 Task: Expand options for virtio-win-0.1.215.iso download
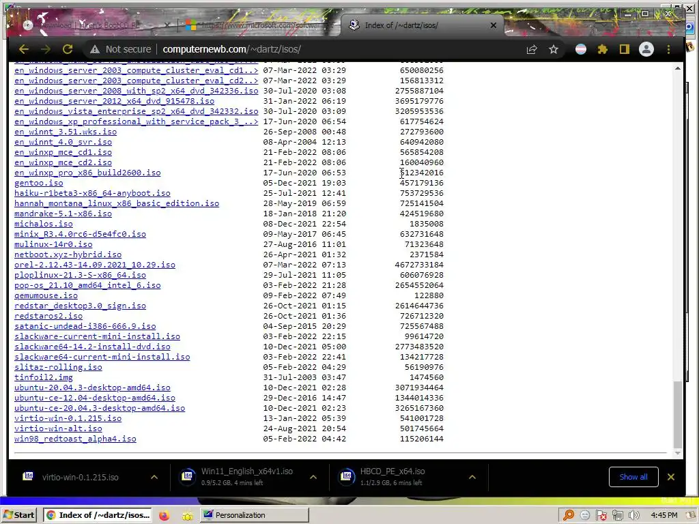pos(154,477)
